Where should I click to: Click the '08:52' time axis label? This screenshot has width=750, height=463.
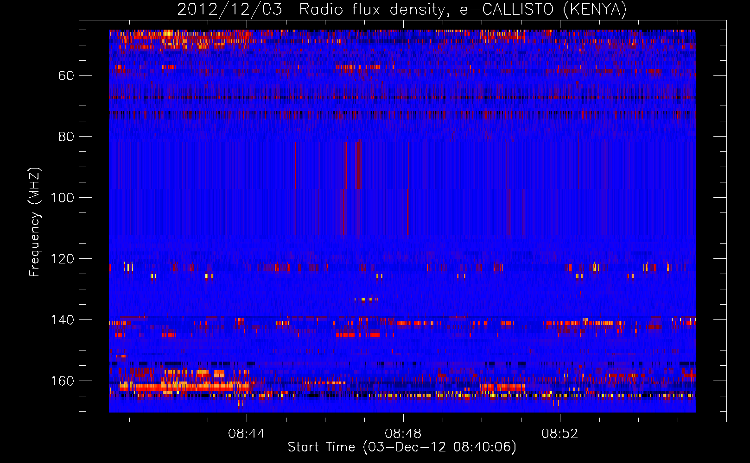pyautogui.click(x=560, y=433)
